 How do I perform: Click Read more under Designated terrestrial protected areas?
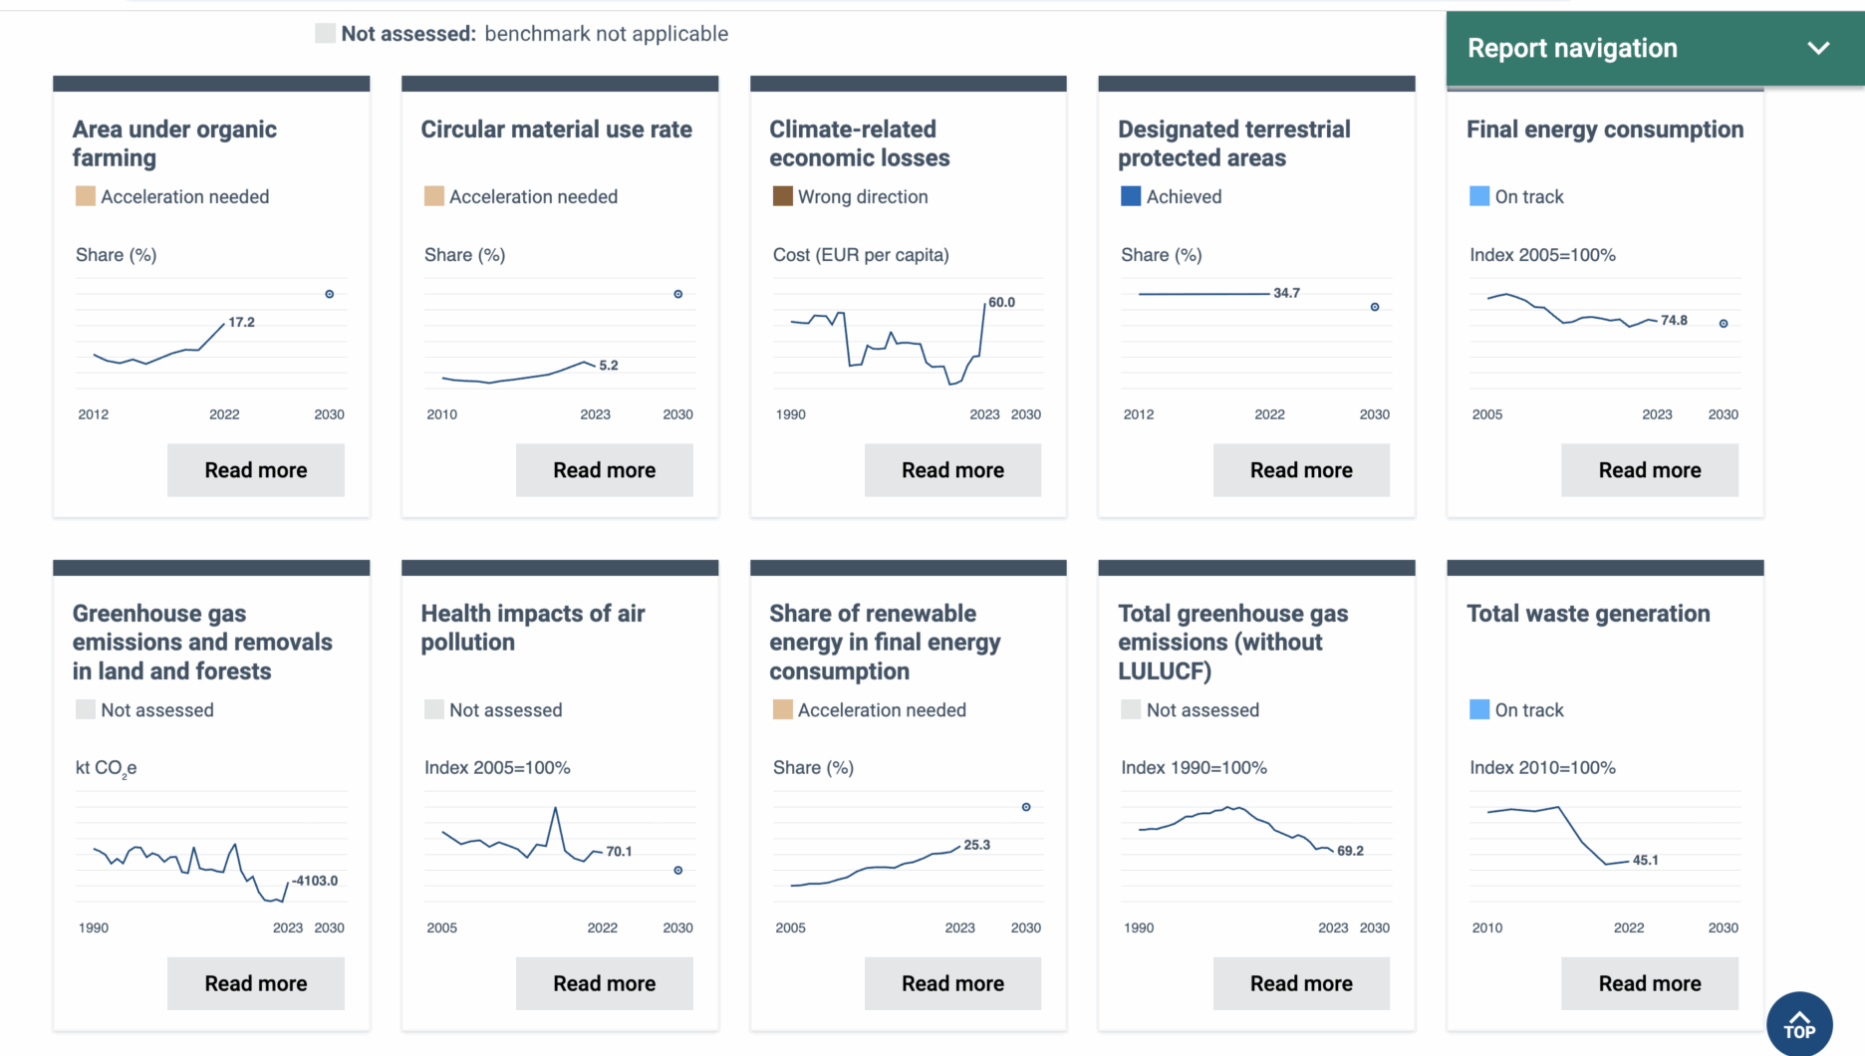(x=1301, y=470)
